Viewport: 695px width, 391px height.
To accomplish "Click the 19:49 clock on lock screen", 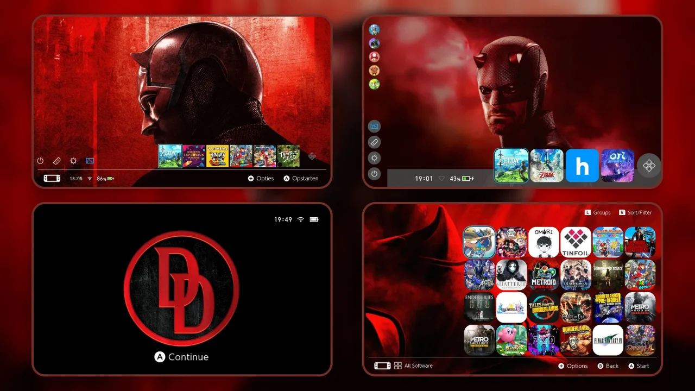I will [283, 219].
